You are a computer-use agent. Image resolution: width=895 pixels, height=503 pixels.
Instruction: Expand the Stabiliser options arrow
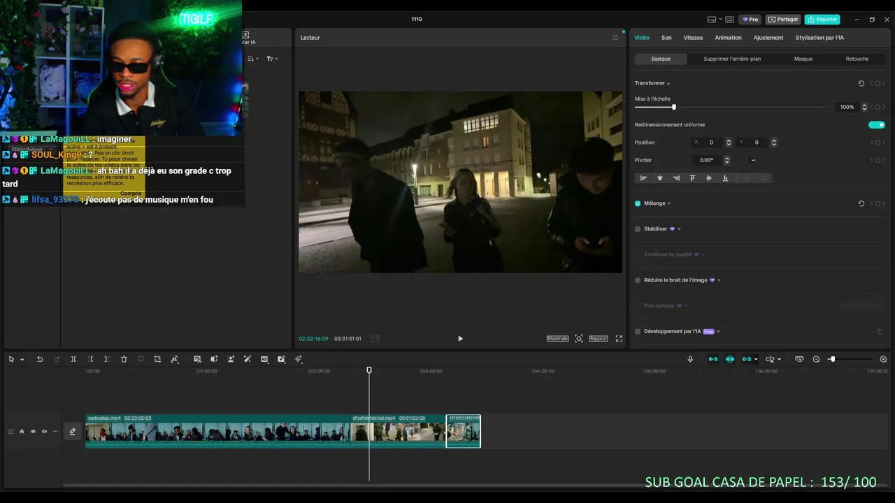679,229
